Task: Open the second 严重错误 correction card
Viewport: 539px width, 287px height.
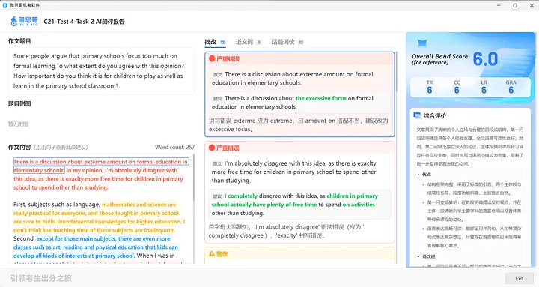Action: coord(299,192)
